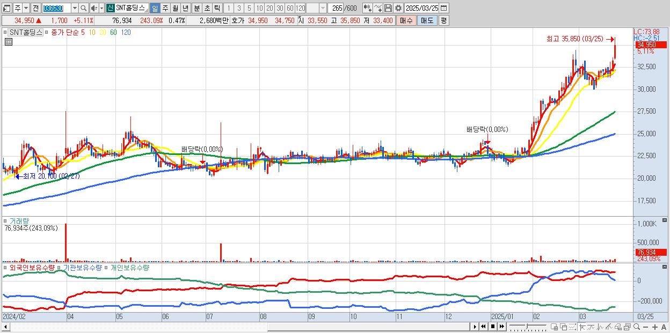Screen dimensions: 670x333
Task: Open the calendar icon next to date 2025/03/25
Action: [x=443, y=8]
